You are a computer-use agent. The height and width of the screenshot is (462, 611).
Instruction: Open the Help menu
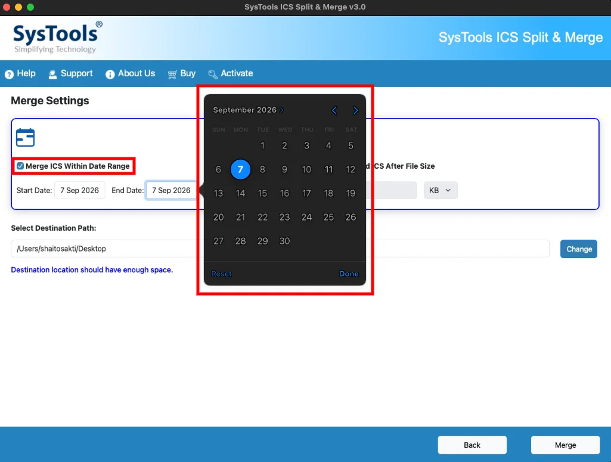(x=20, y=74)
